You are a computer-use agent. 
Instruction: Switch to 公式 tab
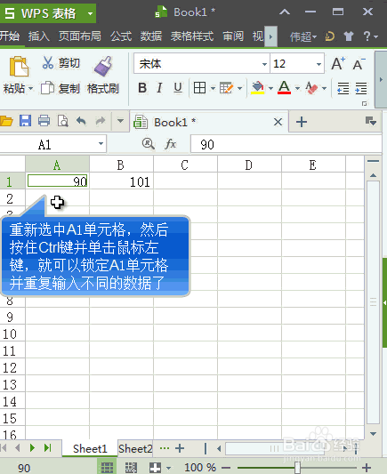tap(121, 36)
